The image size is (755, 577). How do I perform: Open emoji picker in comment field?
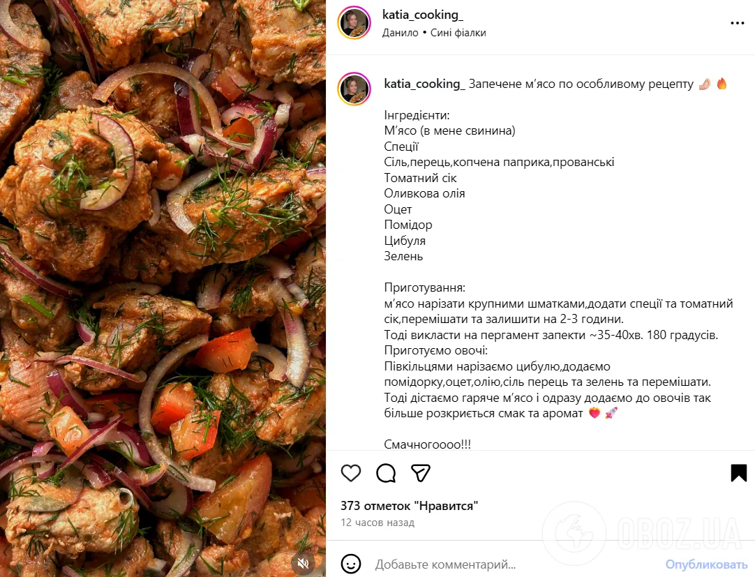point(351,564)
